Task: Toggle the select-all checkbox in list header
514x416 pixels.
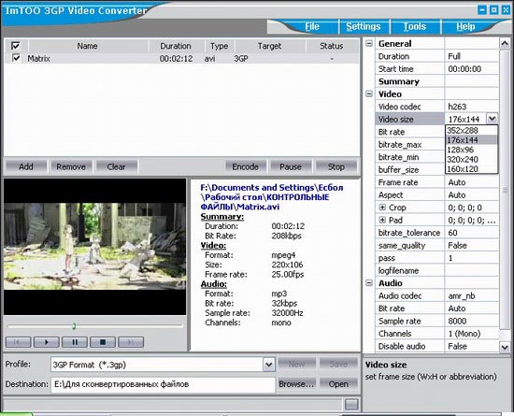Action: coord(16,46)
